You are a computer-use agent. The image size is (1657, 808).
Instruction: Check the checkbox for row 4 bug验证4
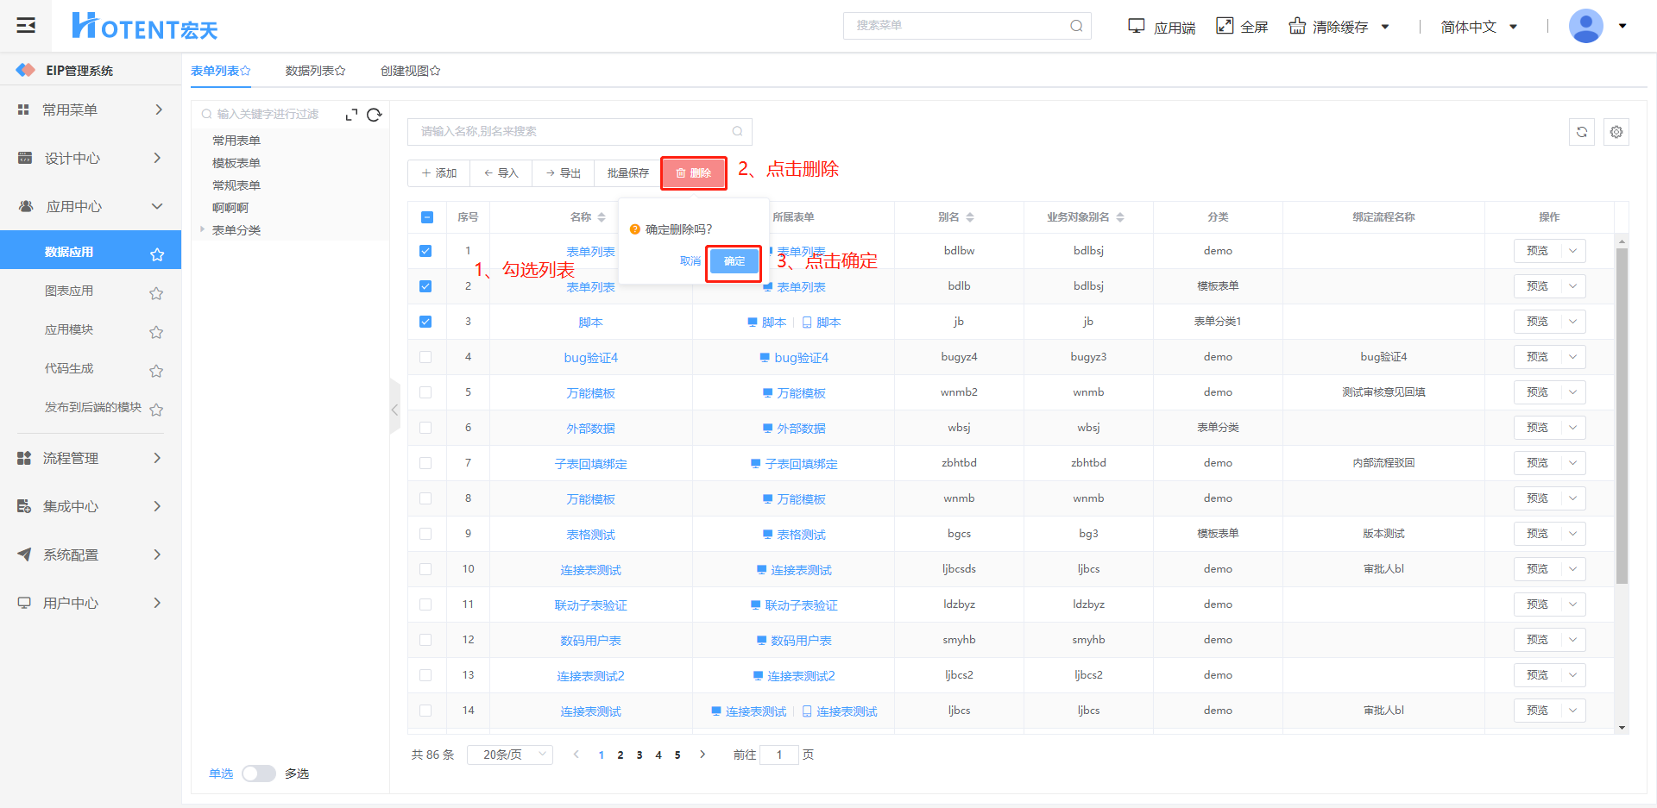(425, 357)
